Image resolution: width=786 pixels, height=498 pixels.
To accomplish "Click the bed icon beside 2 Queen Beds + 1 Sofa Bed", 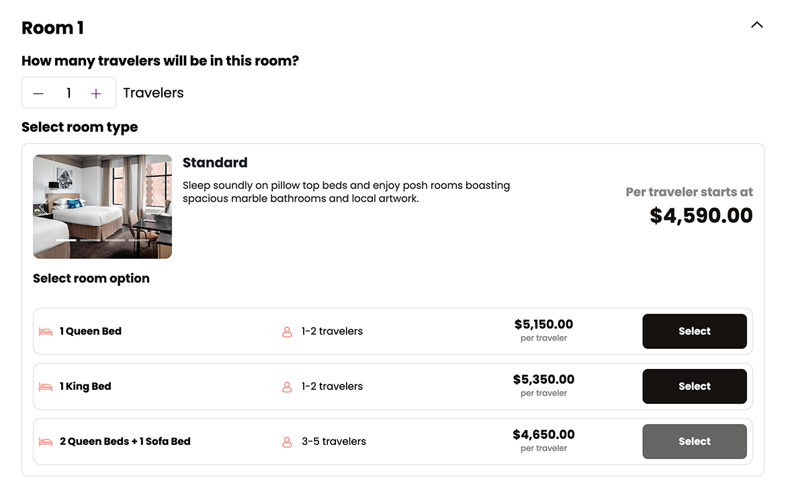I will tap(45, 441).
